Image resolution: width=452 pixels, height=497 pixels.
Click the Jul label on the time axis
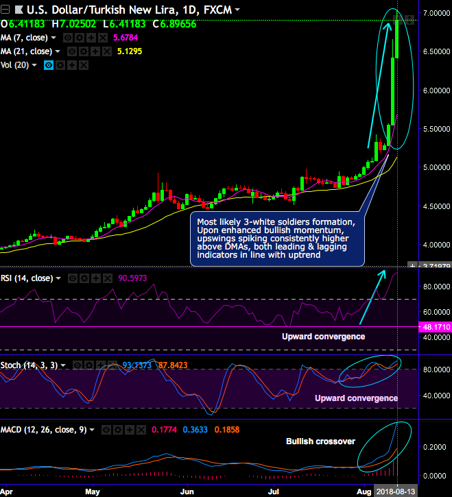274,492
